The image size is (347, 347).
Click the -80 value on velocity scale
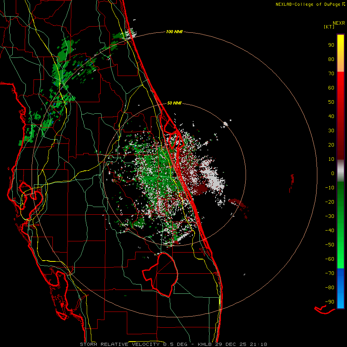tap(330, 288)
